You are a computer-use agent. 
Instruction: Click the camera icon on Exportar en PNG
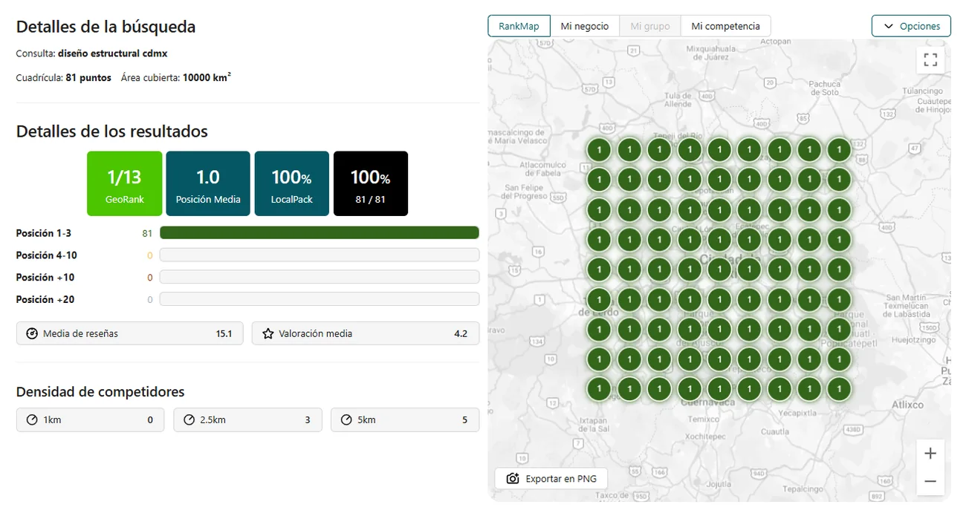[513, 479]
